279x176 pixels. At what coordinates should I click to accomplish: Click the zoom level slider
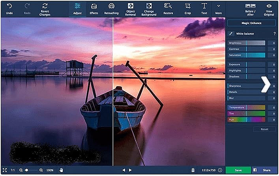point(31,170)
